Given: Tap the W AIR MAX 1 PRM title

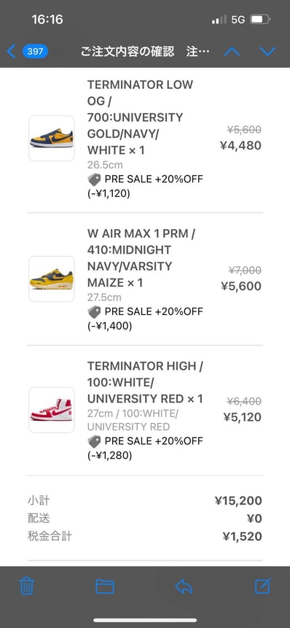Looking at the screenshot, I should [141, 258].
